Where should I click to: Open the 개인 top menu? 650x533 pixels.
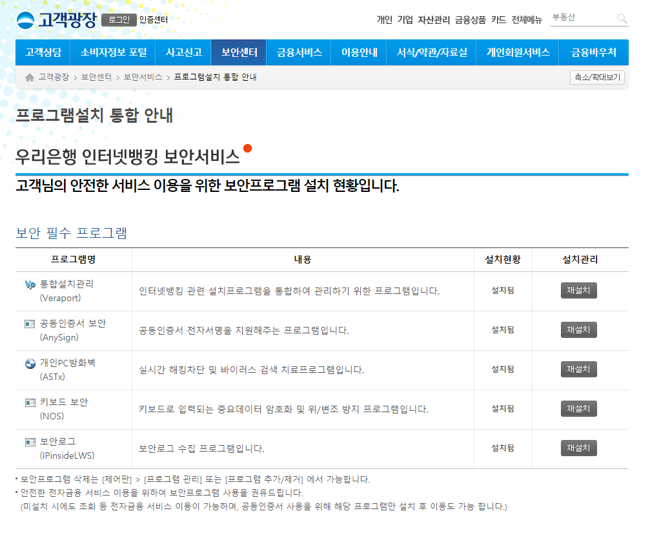tap(384, 20)
